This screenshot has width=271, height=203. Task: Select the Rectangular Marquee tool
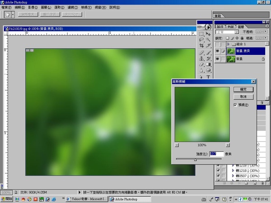(x=201, y=34)
